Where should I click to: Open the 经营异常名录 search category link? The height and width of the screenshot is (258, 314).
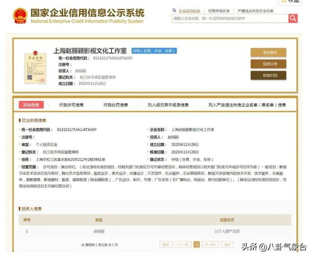click(x=219, y=11)
